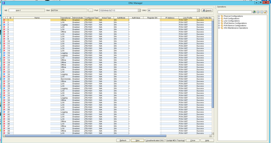Screen dimensions: 271x143
Task: Select the Success cell in ONU 45 row
Action: coord(204,121)
